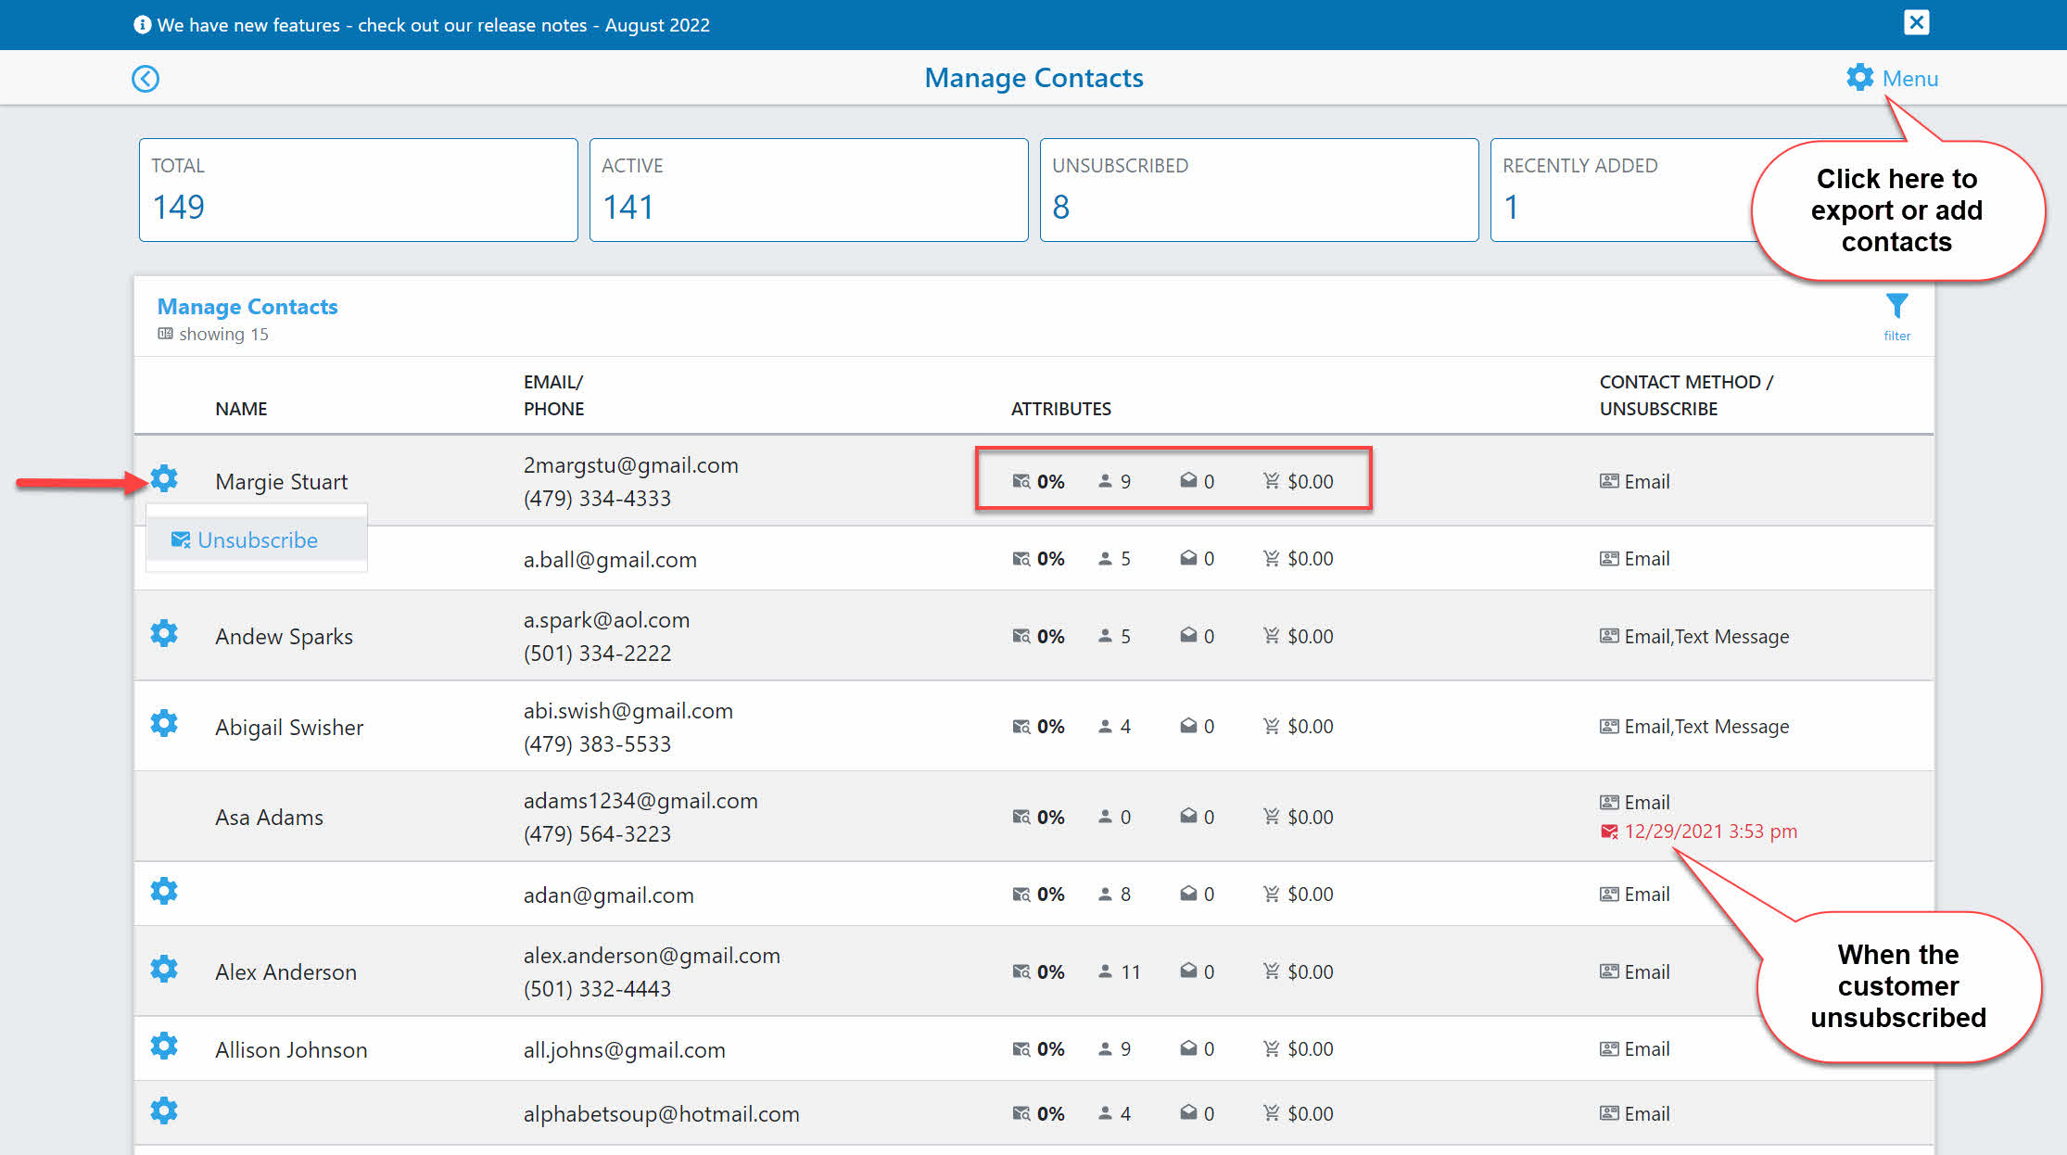Image resolution: width=2067 pixels, height=1155 pixels.
Task: Click the UNSUBSCRIBED 8 contacts card
Action: pos(1260,190)
